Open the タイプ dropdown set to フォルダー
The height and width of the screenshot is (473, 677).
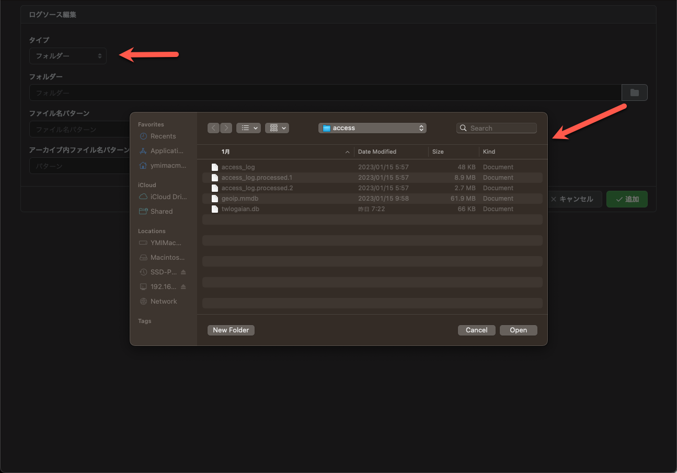click(68, 56)
